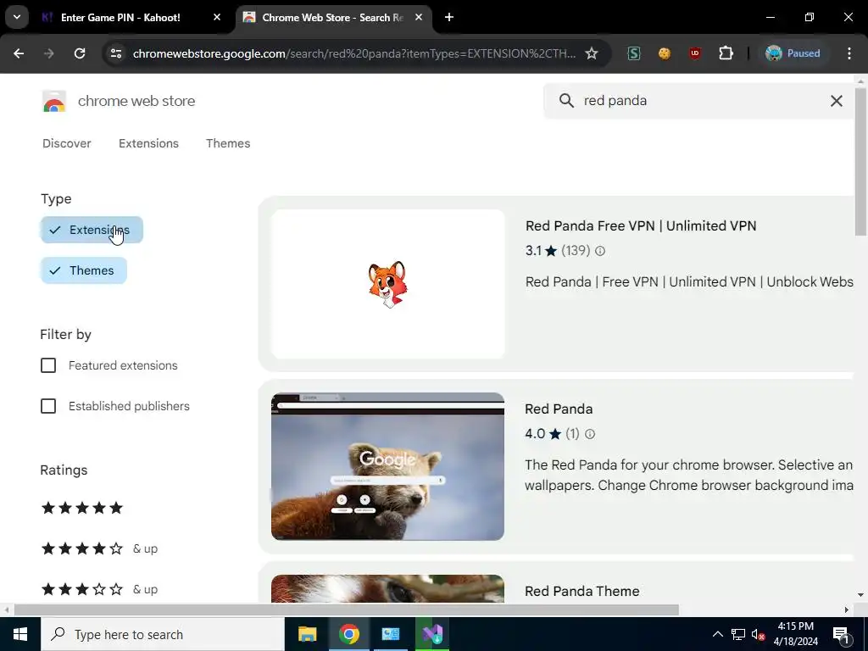
Task: Filter by five-star rating
Action: pos(82,508)
